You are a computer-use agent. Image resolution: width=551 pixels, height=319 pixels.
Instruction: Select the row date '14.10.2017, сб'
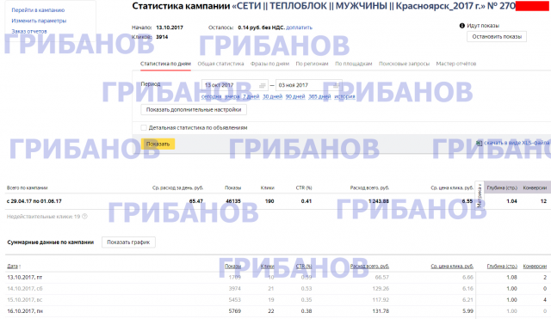coord(25,288)
